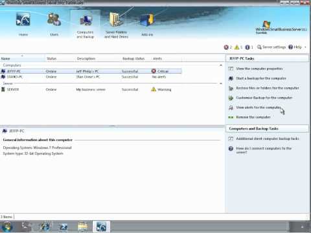Select the SERVER row
Image resolution: width=311 pixels, height=233 pixels.
(x=91, y=89)
